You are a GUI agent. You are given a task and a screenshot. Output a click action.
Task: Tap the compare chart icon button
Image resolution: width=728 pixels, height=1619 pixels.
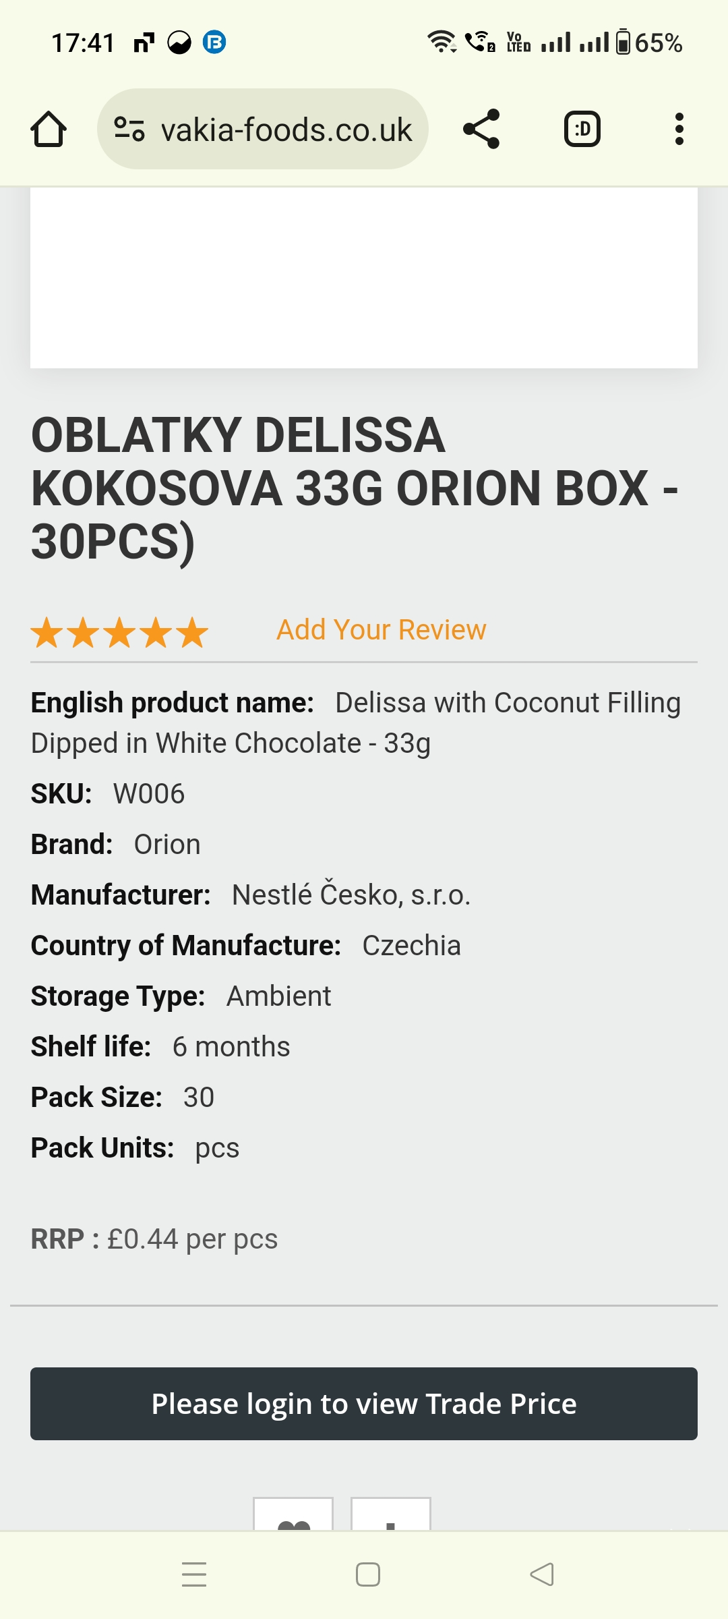(x=391, y=1514)
